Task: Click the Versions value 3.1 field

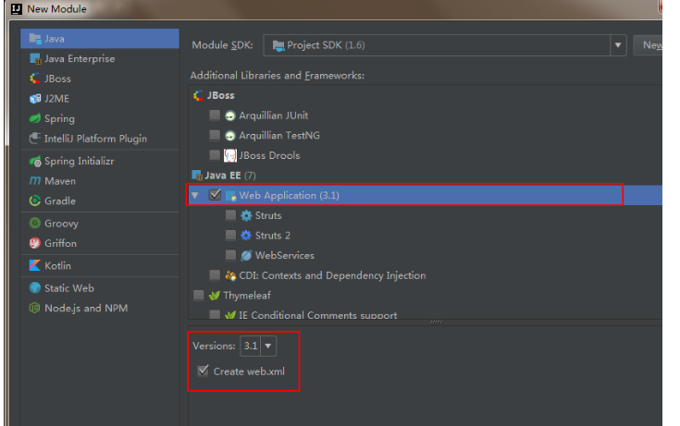Action: (251, 346)
